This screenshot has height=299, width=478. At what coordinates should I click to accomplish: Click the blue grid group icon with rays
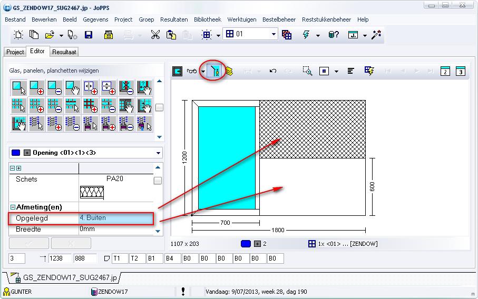click(x=207, y=35)
